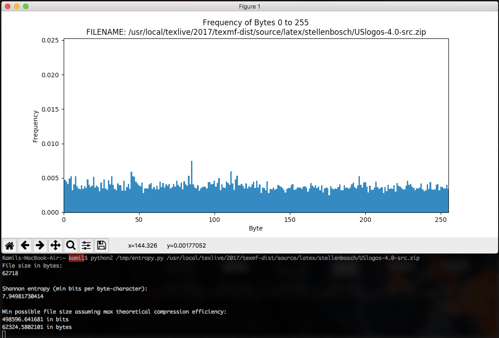The width and height of the screenshot is (499, 338).
Task: Click the cursor readout 'y=0.00177052'
Action: pos(186,246)
